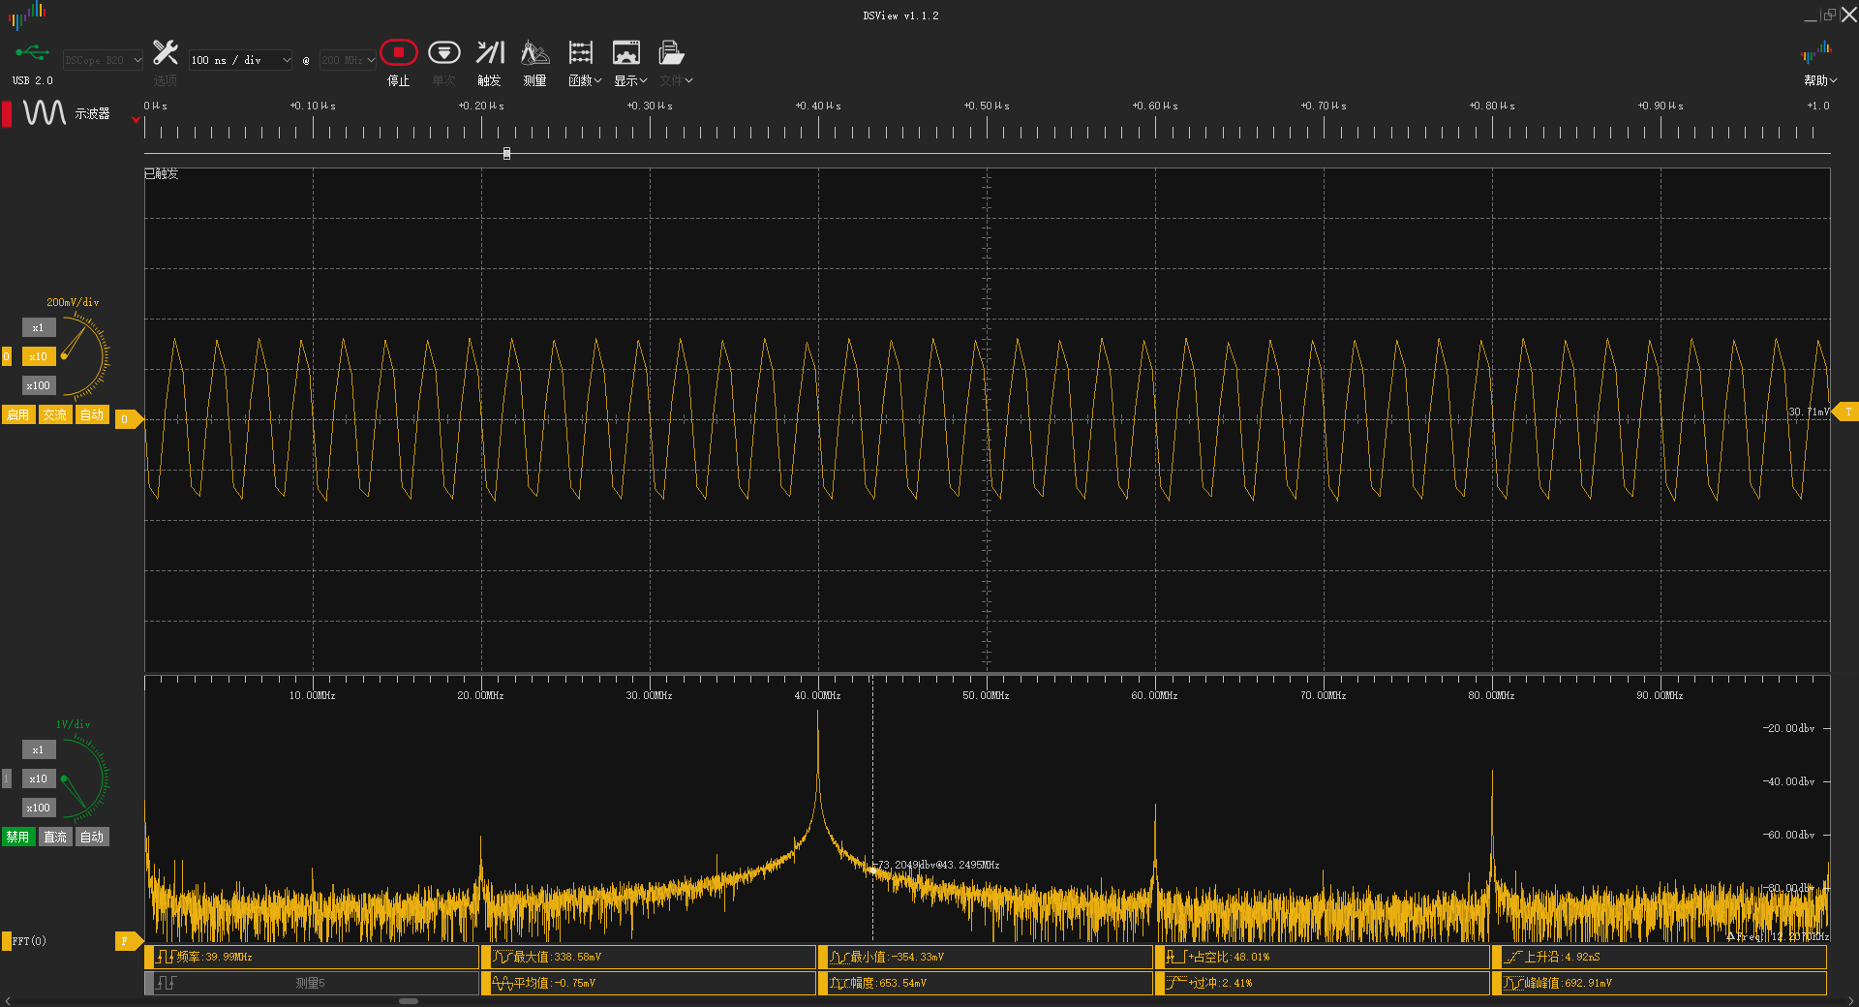Click the red mode selector arrow below 示波器
1859x1007 pixels.
click(136, 121)
